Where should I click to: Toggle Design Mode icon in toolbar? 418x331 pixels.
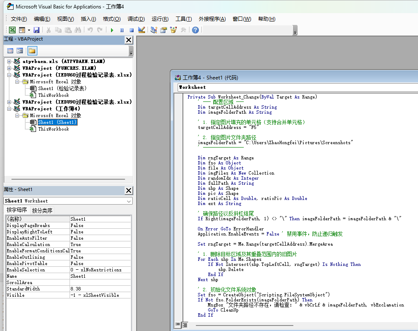(142, 30)
